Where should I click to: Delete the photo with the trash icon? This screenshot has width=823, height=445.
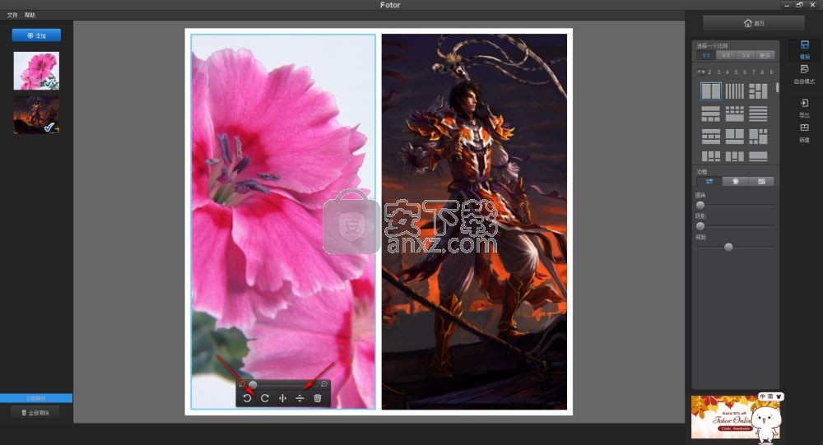[318, 398]
